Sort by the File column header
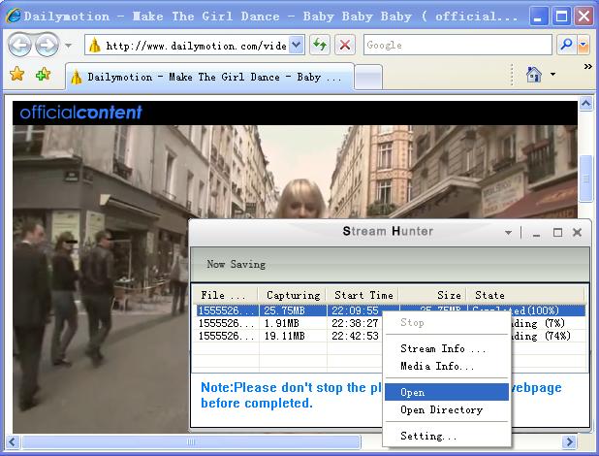 point(225,295)
